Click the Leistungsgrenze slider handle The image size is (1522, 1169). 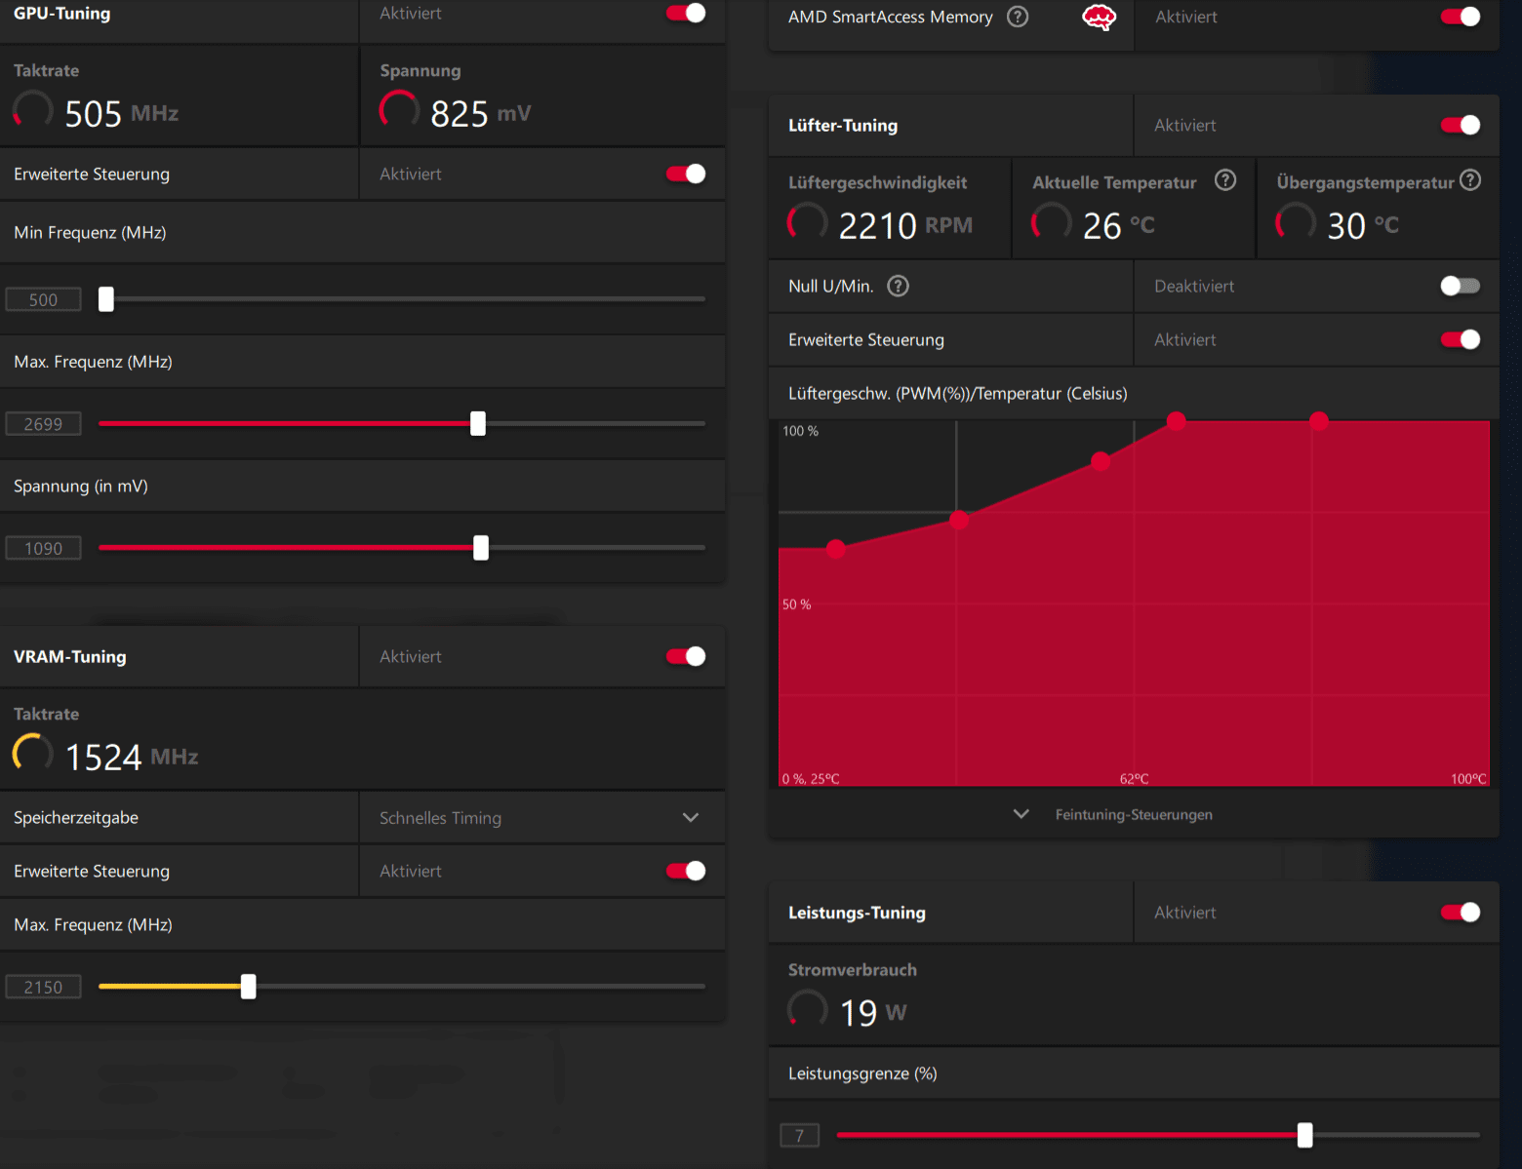click(x=1305, y=1135)
